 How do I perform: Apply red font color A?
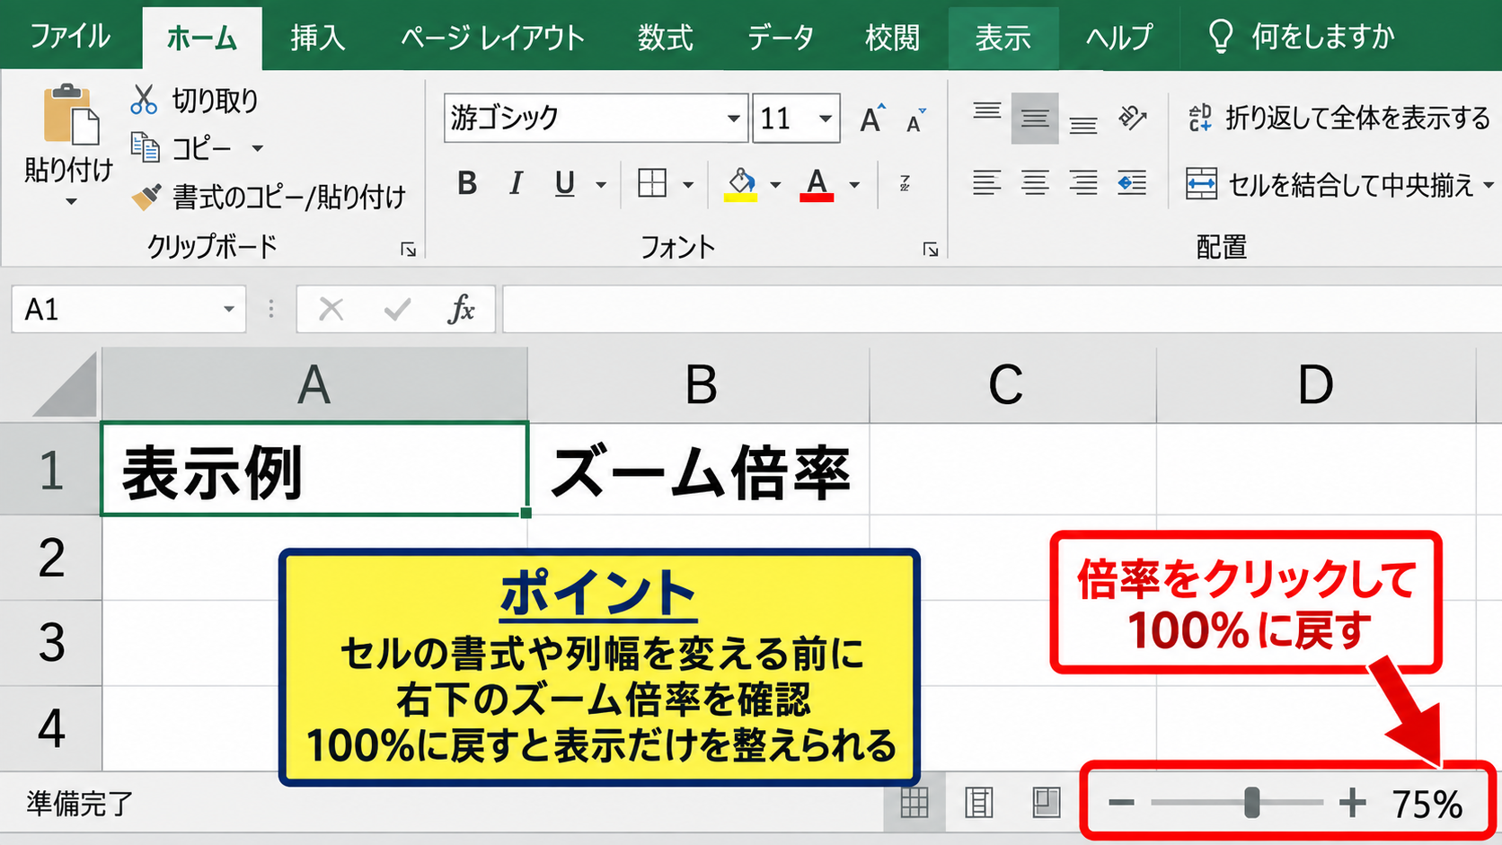click(x=817, y=184)
